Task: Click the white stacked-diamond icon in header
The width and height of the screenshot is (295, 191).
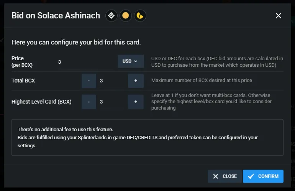Action: point(111,15)
